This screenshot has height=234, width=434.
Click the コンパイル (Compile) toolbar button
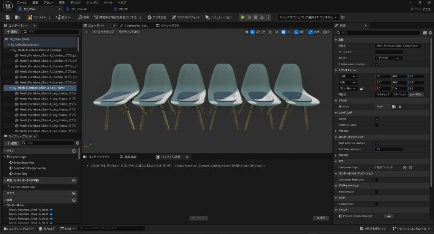pyautogui.click(x=37, y=17)
